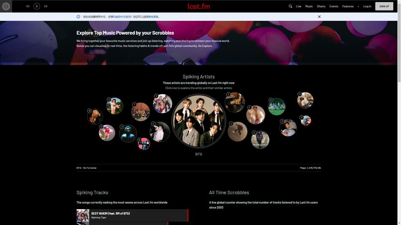Open the Last.fm player disc icon

coord(6,6)
